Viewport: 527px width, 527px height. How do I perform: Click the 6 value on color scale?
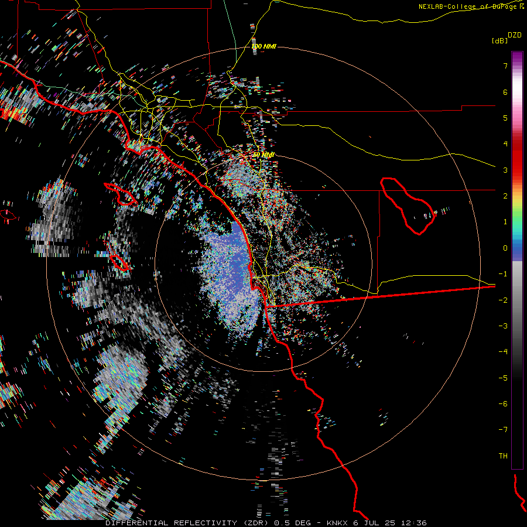(x=505, y=92)
